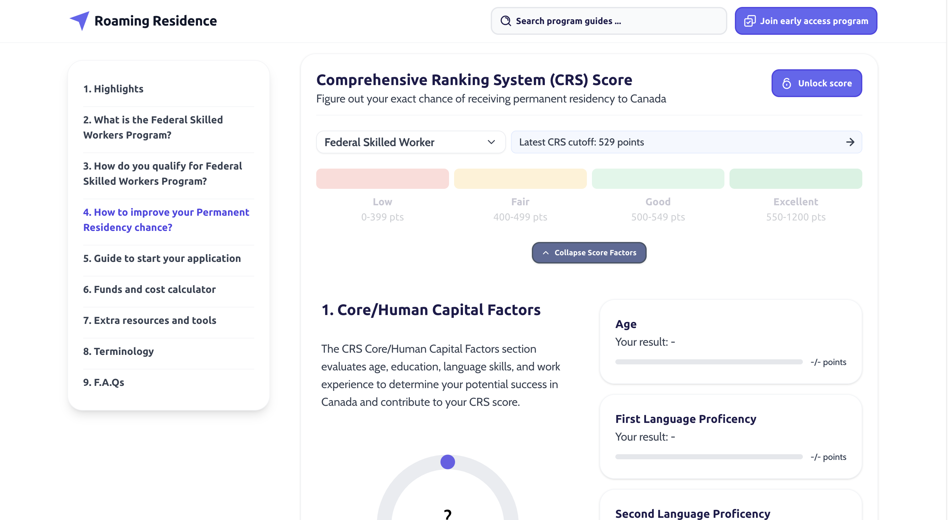Click Join early access program button

point(806,21)
